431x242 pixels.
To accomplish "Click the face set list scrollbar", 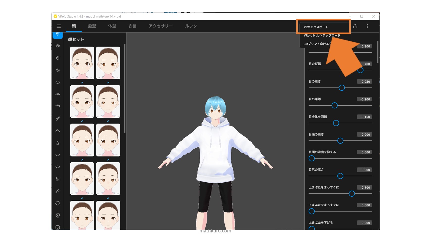I will 125,88.
